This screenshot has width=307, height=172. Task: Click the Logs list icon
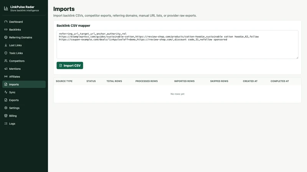click(x=6, y=123)
